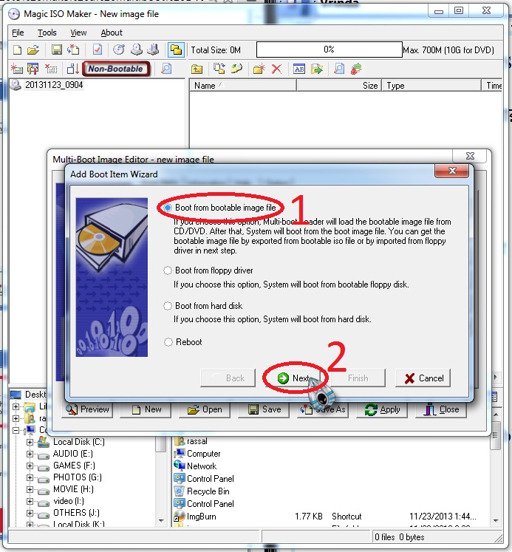Screen dimensions: 512x552
Task: Expand the OTHERS (J:) tree node
Action: [x=30, y=514]
